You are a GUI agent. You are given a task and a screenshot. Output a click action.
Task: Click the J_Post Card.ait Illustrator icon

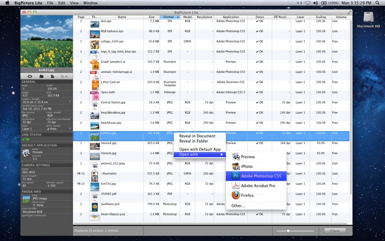(95, 85)
